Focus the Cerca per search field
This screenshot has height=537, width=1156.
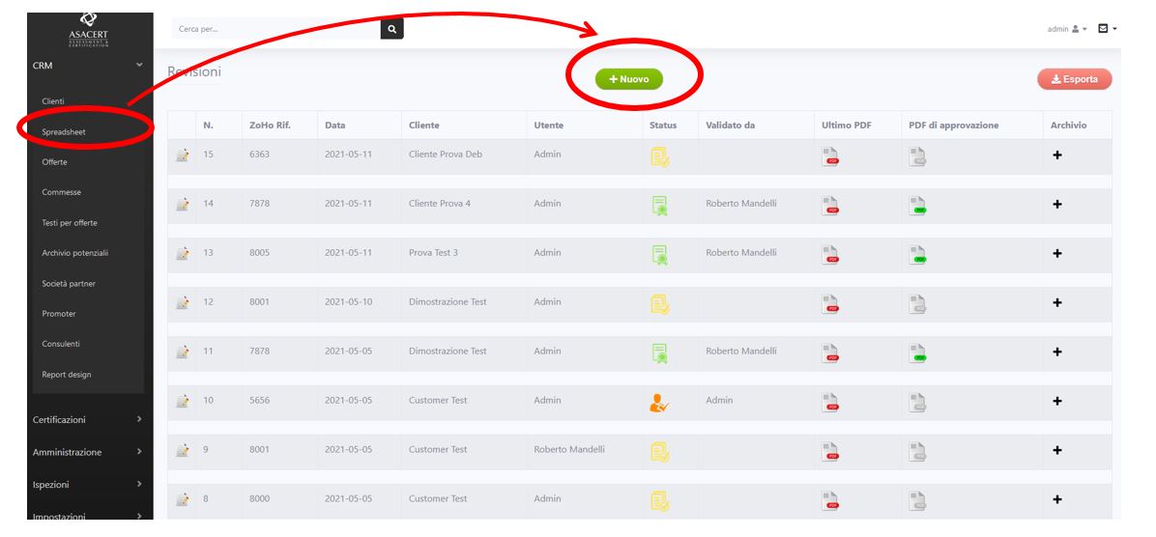tap(275, 29)
